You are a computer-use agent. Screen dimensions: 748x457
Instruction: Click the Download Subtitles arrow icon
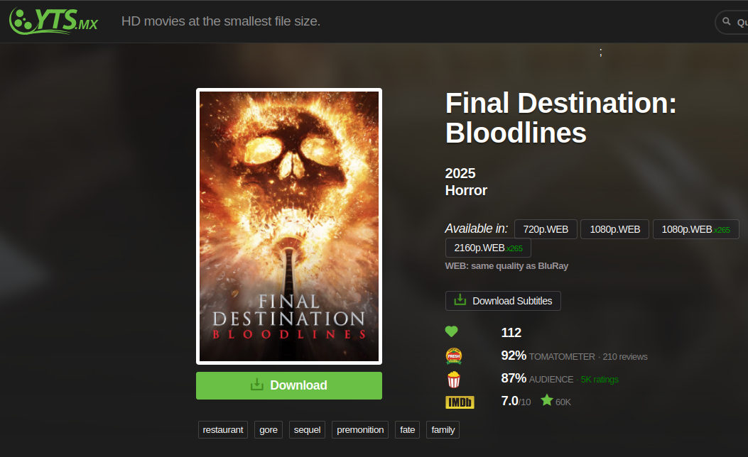coord(460,300)
